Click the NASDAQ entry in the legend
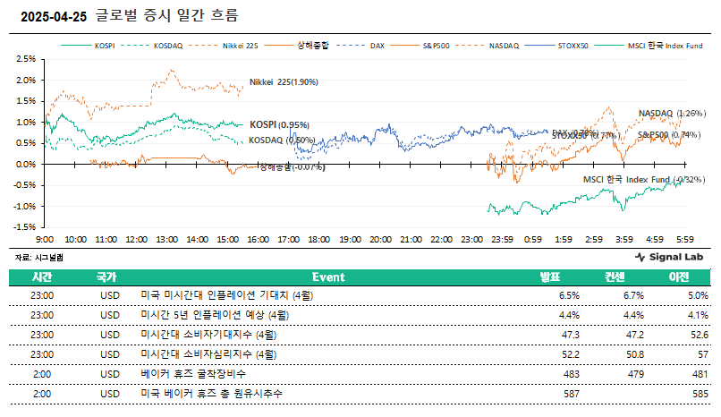 [x=487, y=46]
